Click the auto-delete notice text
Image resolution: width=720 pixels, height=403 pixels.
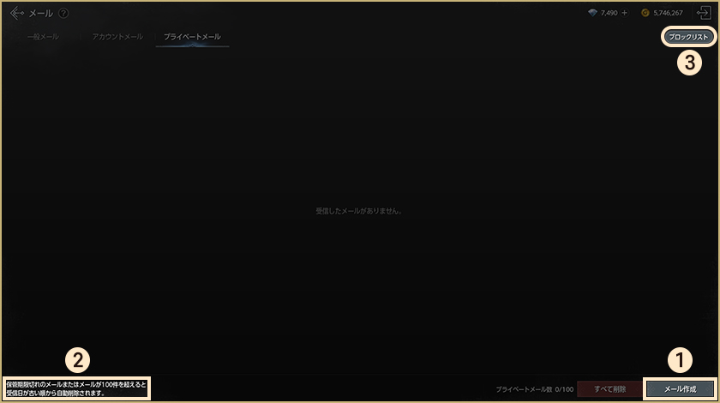[76, 389]
